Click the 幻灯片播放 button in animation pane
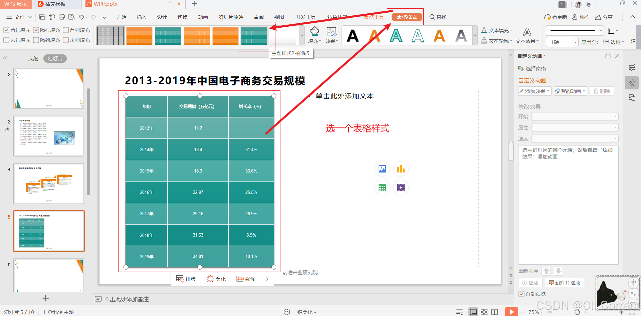This screenshot has height=316, width=641. pyautogui.click(x=565, y=283)
